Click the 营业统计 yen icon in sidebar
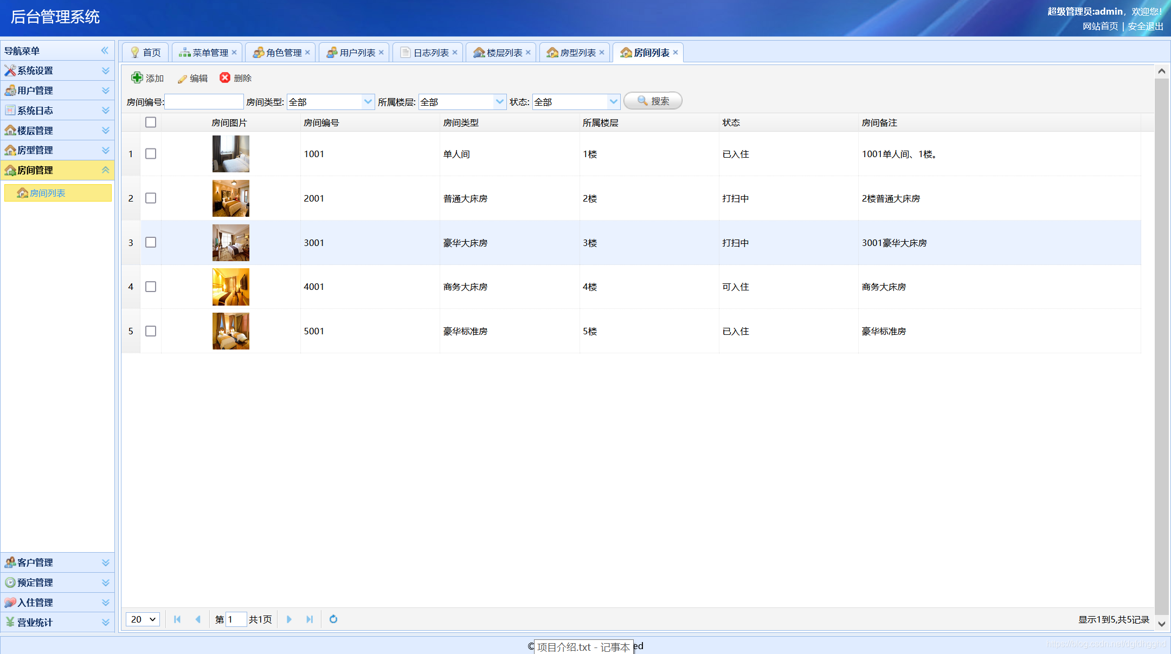Viewport: 1171px width, 654px height. pos(10,622)
